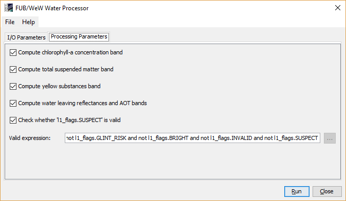Click the 'Valid expression:' label

(30, 138)
